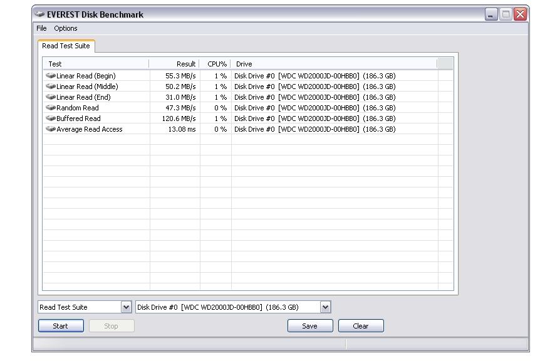Click the 47.3 MB/s result value
545x363 pixels.
click(180, 108)
